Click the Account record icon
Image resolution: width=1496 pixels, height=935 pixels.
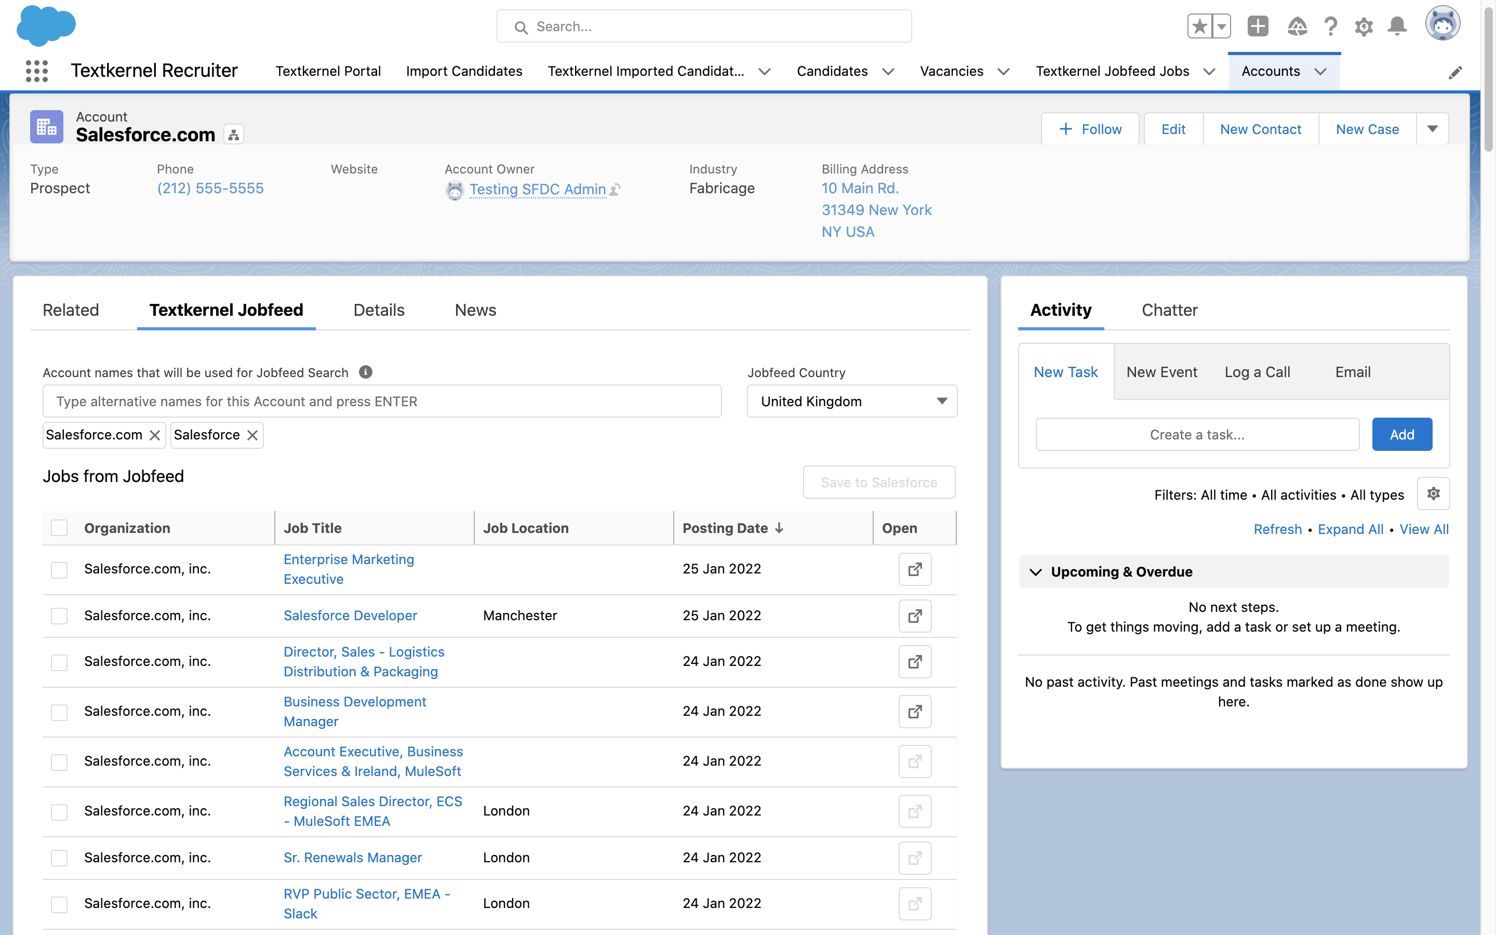point(47,127)
